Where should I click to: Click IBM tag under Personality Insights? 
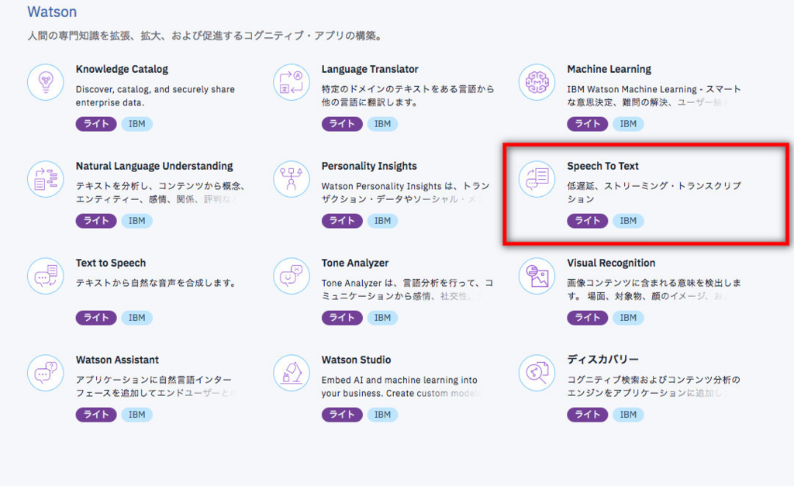(382, 221)
